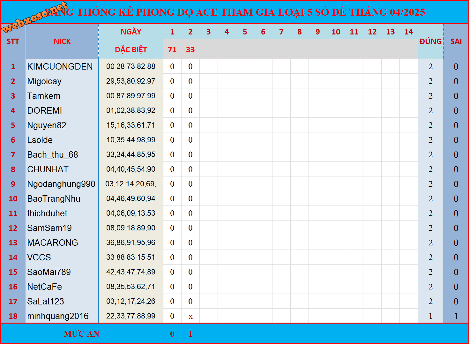Viewport: 469px width, 344px height.
Task: Click day 14 column header
Action: (x=409, y=32)
